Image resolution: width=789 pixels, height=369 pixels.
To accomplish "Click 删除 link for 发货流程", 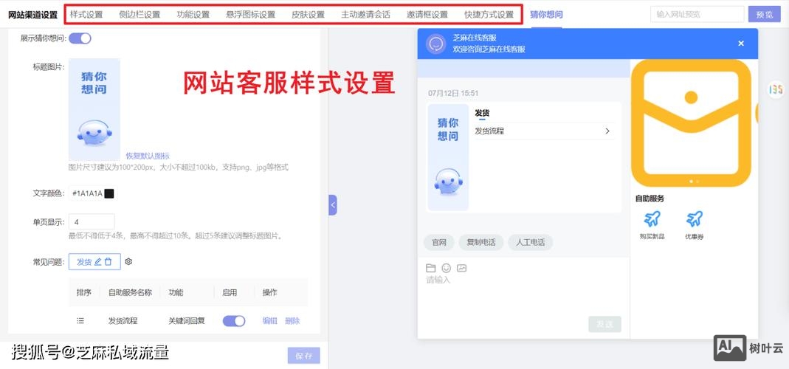I will click(x=292, y=321).
